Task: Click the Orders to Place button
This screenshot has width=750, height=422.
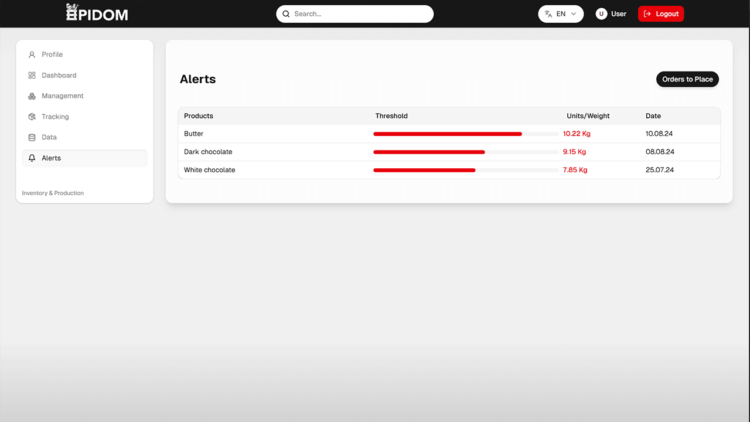Action: tap(687, 79)
